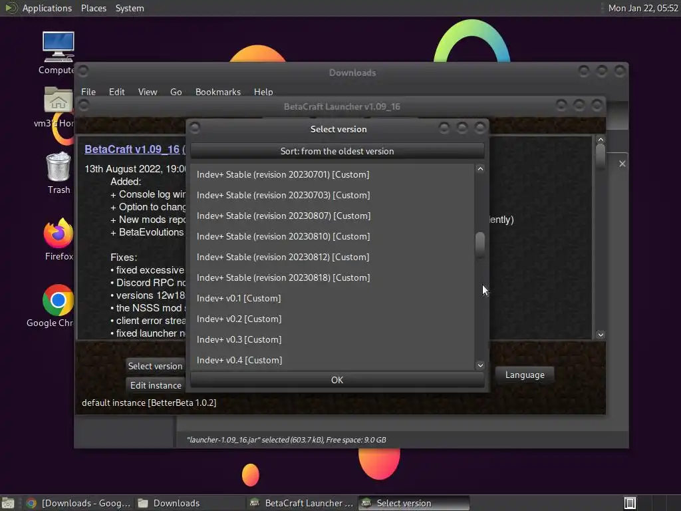Open the BetaCraft v1.09_16 changelog link
Viewport: 681px width, 511px height.
[x=132, y=149]
